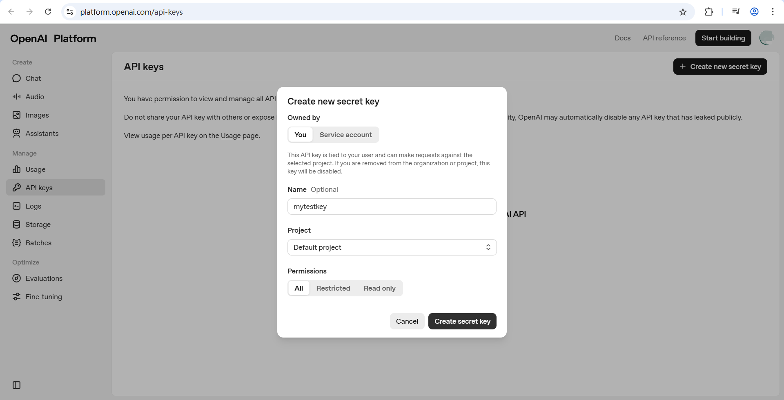Open Batches in the sidebar

pyautogui.click(x=56, y=243)
